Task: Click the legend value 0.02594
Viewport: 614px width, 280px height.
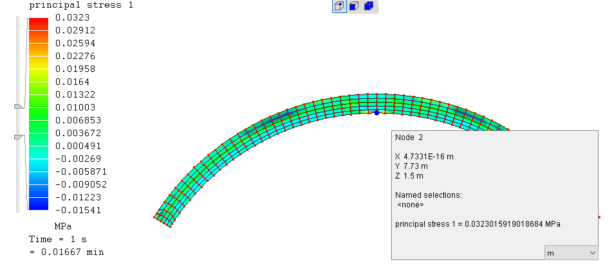Action: (x=75, y=43)
